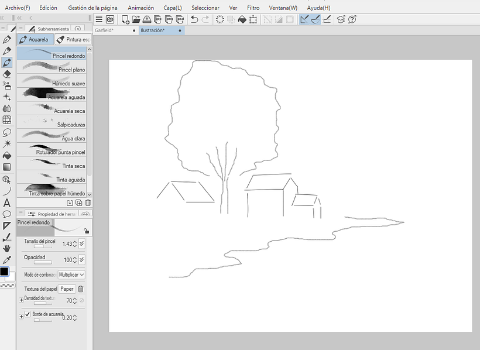
Task: Duplicate the selected sub tool
Action: [x=78, y=203]
